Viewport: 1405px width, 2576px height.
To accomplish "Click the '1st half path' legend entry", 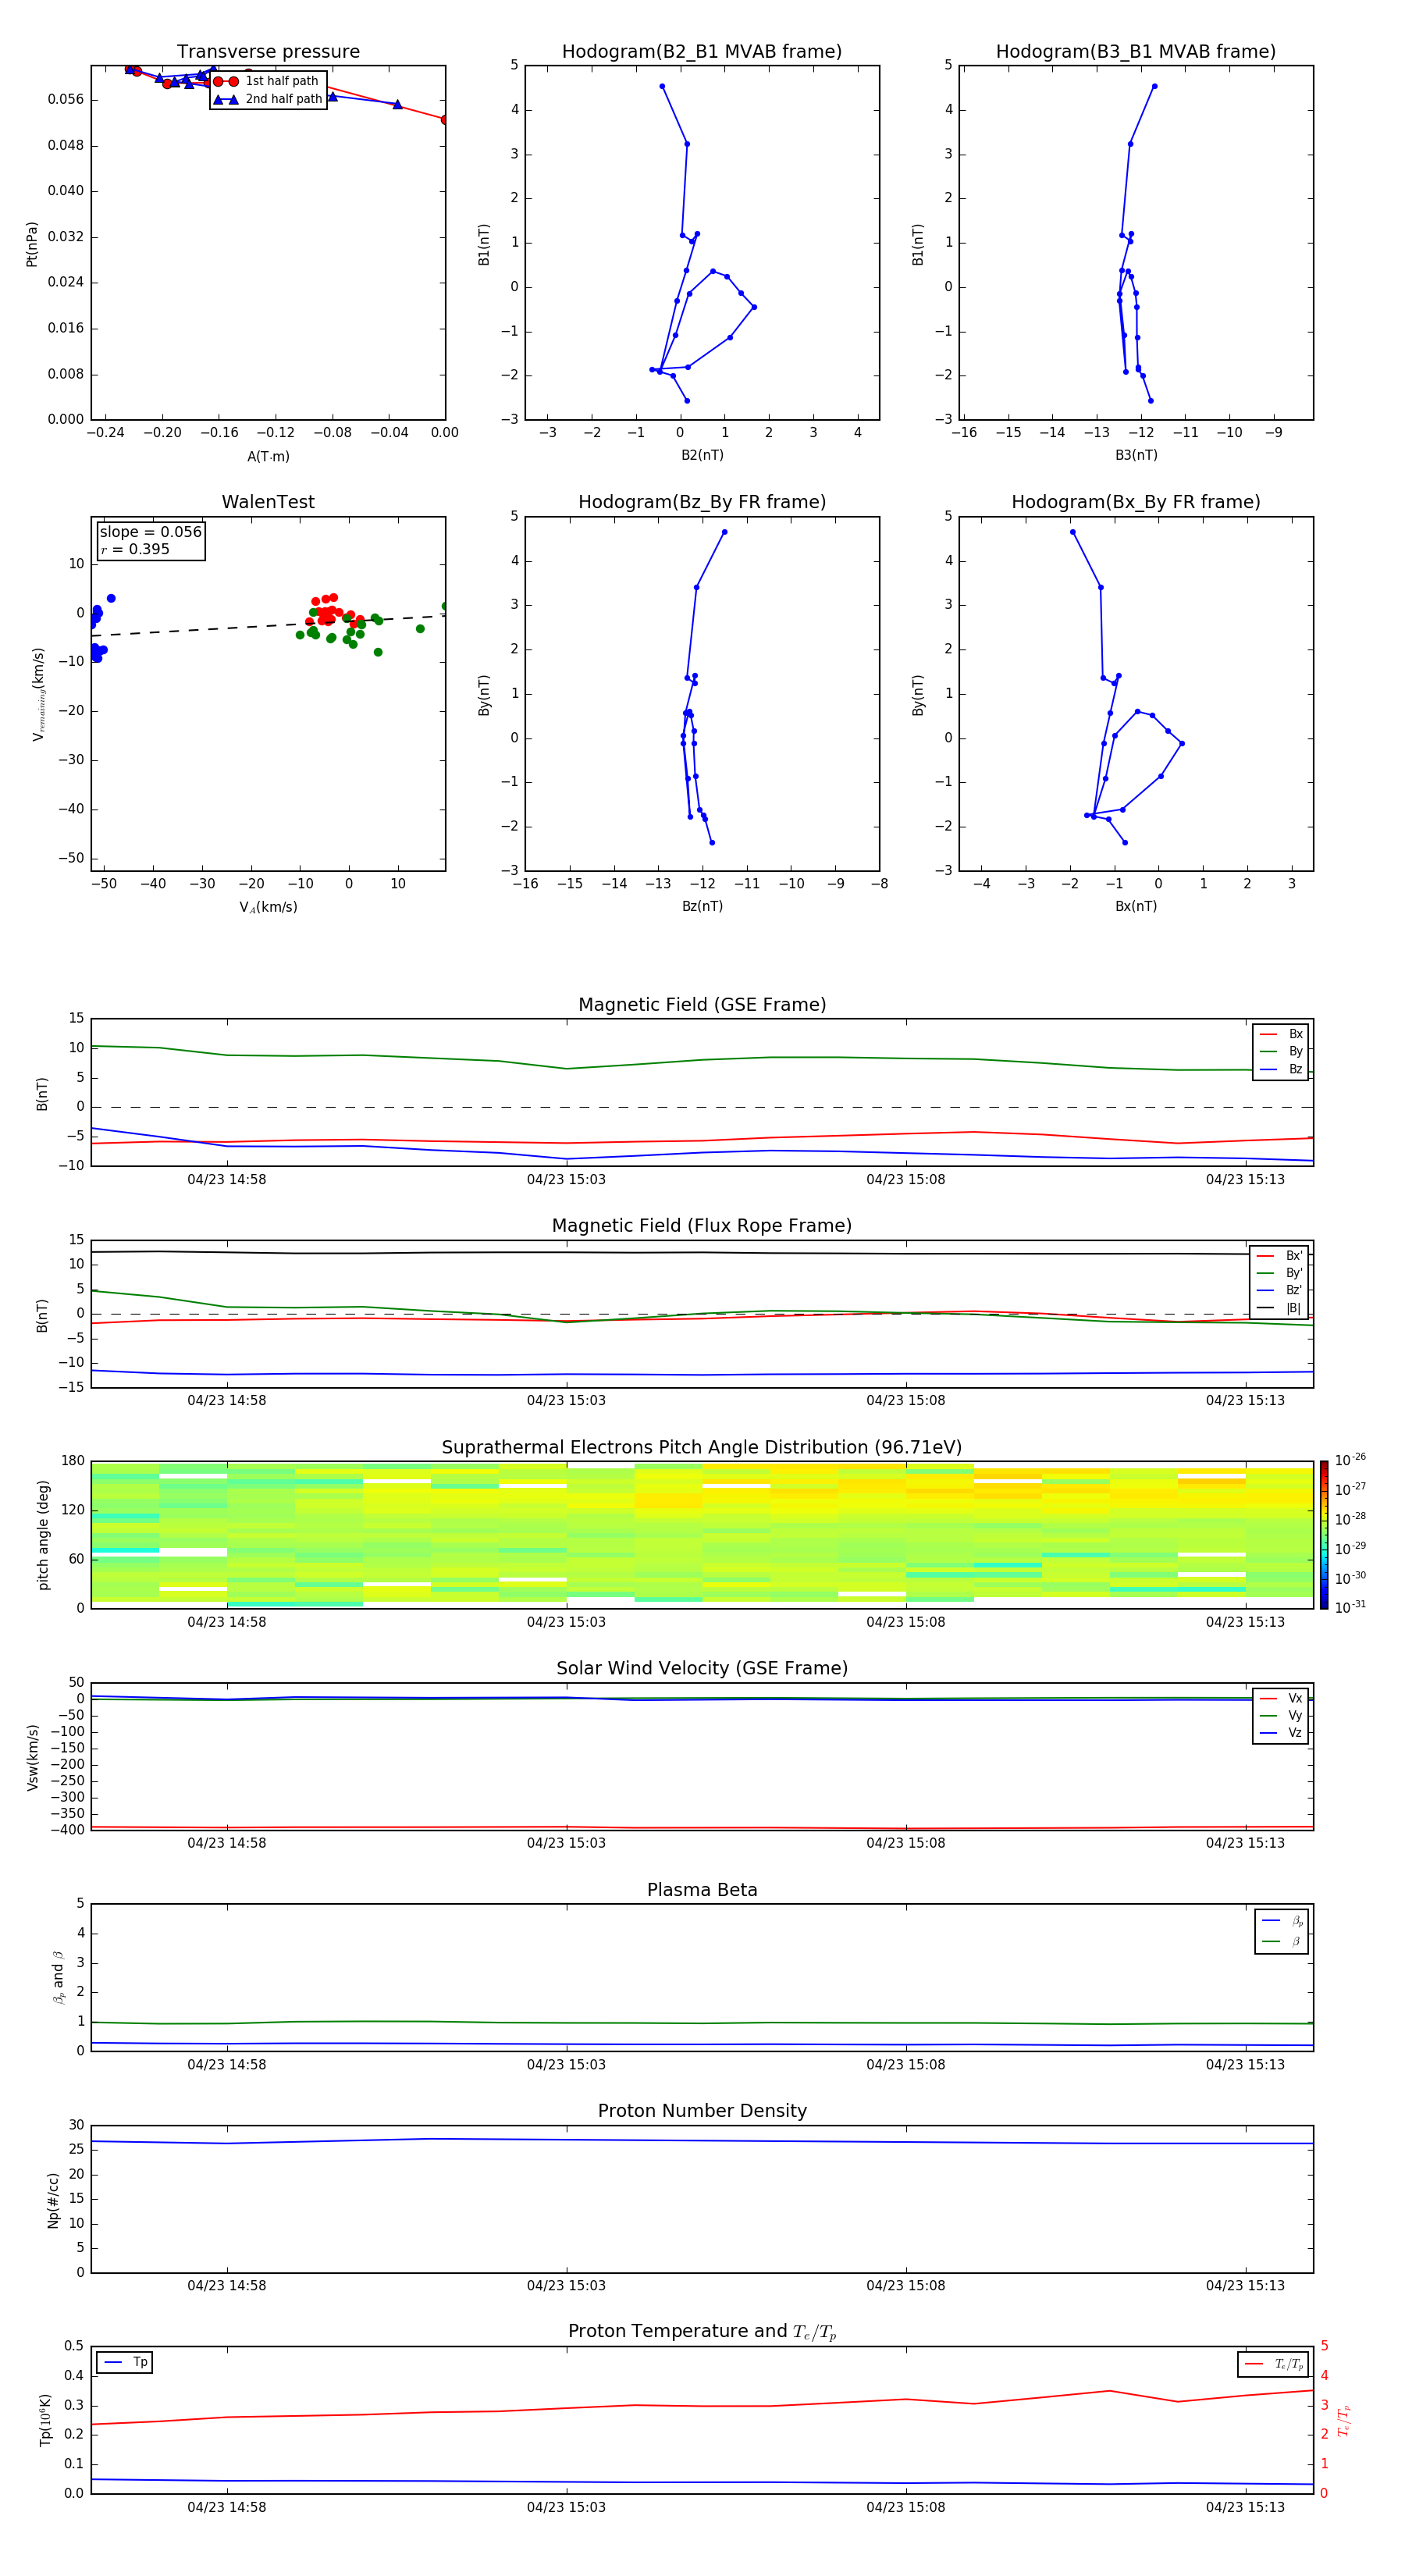I will (267, 81).
